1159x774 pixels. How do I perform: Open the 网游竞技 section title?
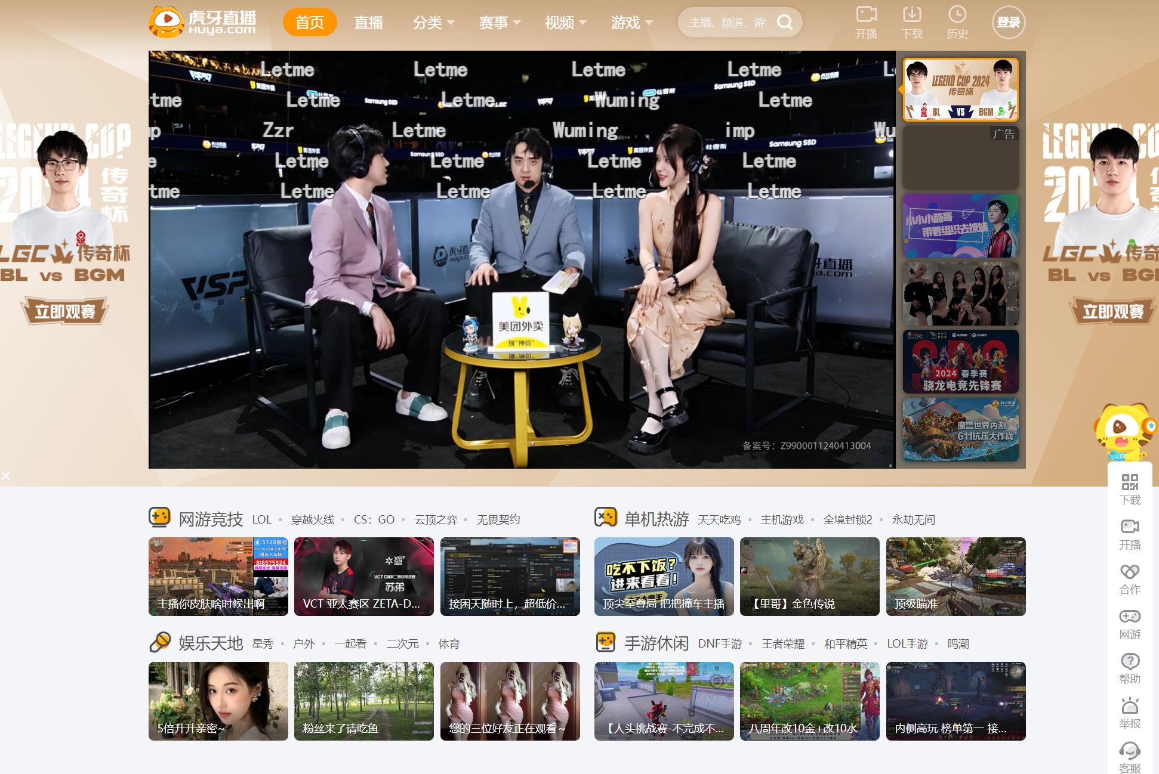(211, 519)
